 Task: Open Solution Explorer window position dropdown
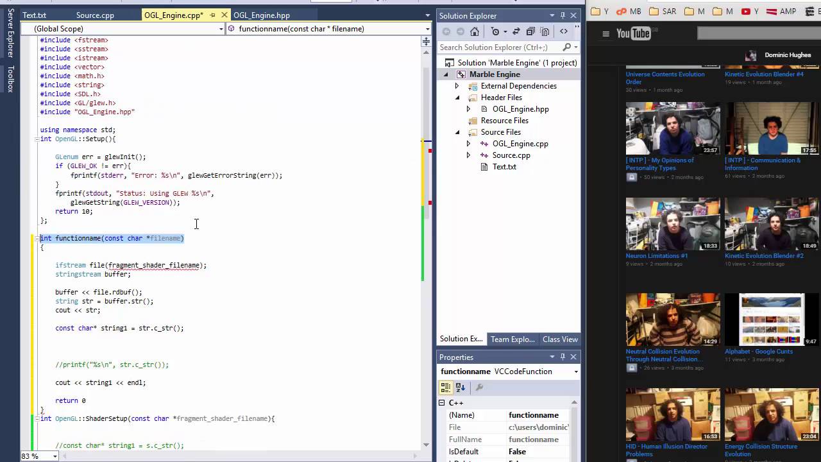[x=552, y=15]
